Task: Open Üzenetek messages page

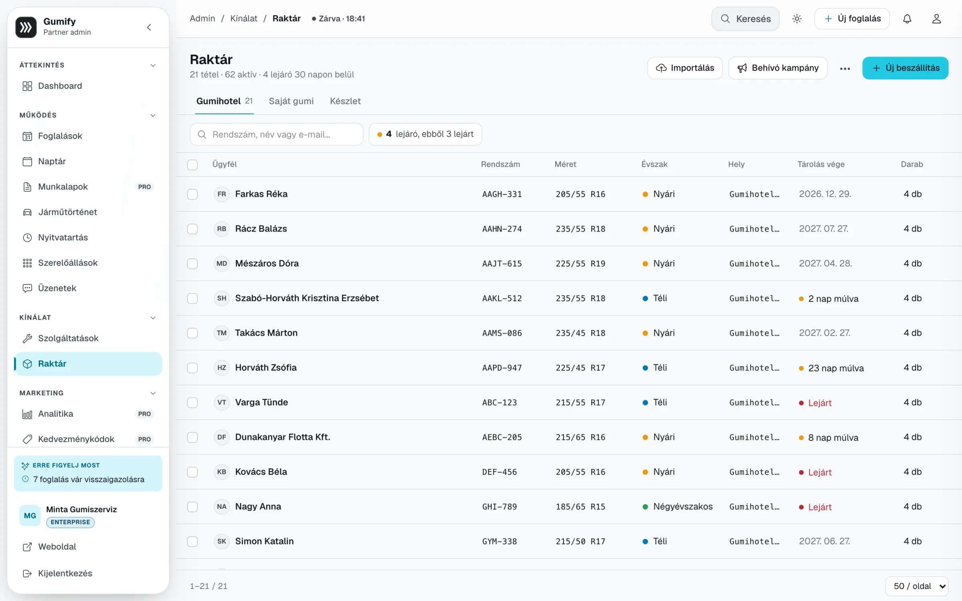Action: point(88,288)
